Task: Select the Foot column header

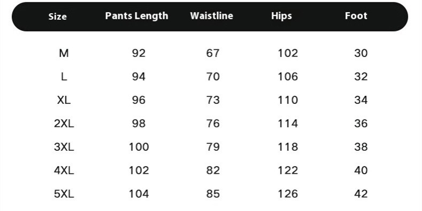Action: (x=356, y=16)
